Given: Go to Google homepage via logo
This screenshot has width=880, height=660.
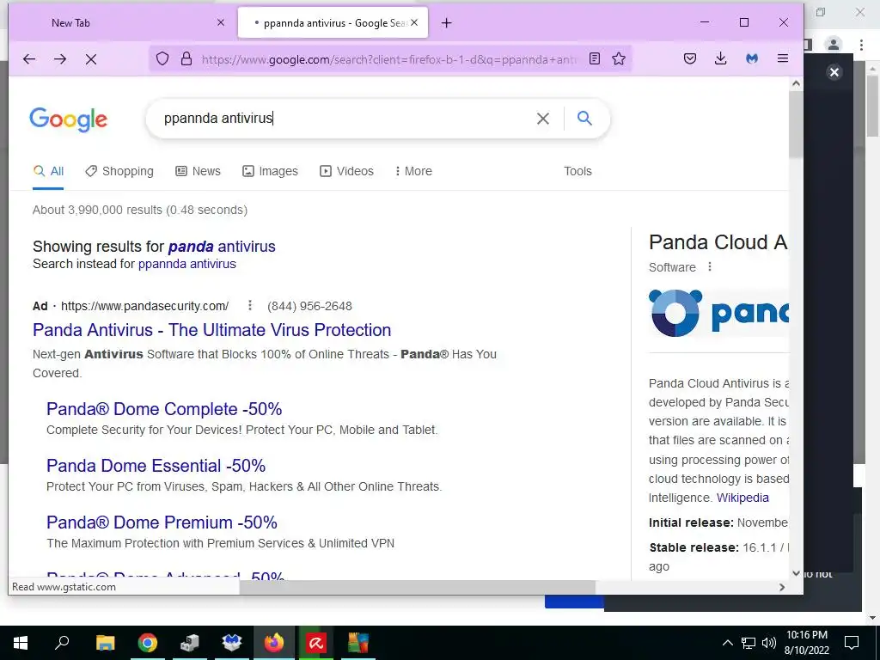Looking at the screenshot, I should tap(69, 119).
